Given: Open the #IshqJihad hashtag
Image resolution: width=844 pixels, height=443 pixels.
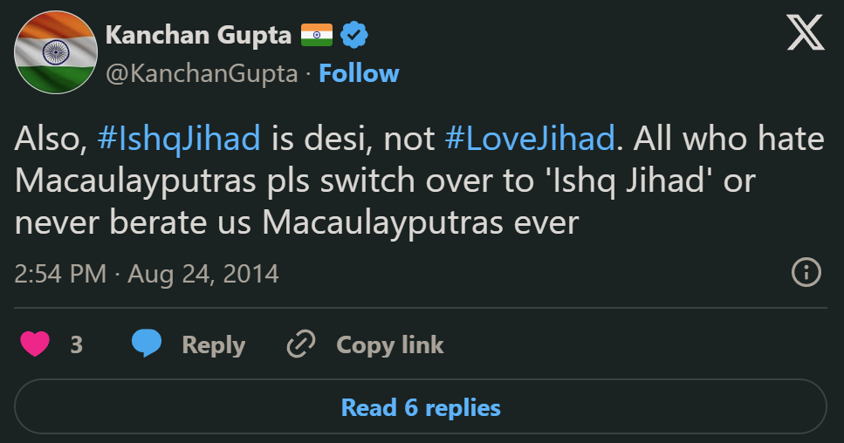Looking at the screenshot, I should pos(179,139).
